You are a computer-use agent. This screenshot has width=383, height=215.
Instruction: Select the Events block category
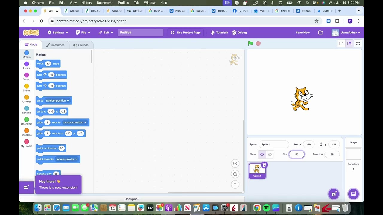coord(27,88)
